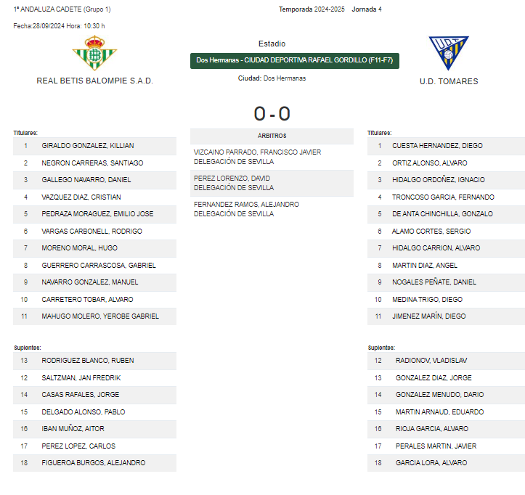Select referee Fernandez Ramos, Alejandro
The width and height of the screenshot is (525, 495).
click(x=272, y=209)
